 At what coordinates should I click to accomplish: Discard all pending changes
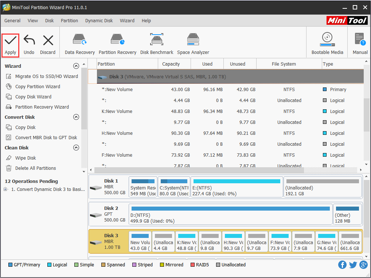tap(48, 45)
